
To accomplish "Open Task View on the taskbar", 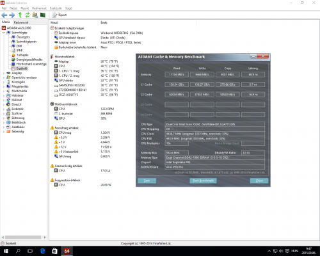I will tap(30, 251).
